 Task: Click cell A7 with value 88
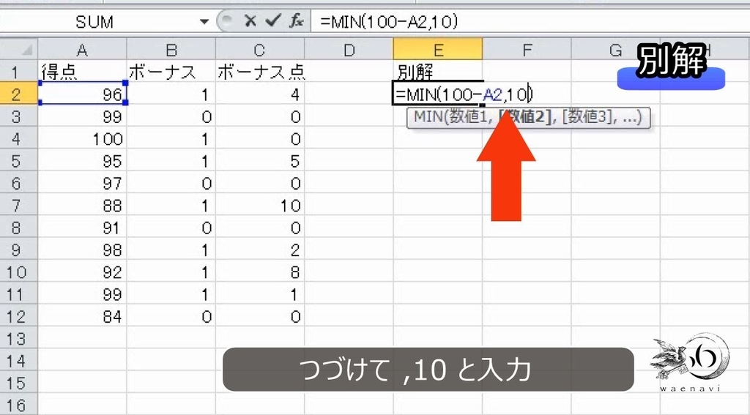point(82,206)
